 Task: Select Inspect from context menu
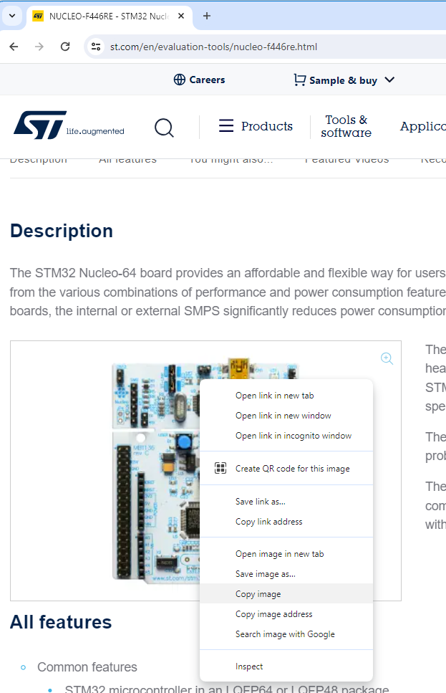click(x=286, y=666)
